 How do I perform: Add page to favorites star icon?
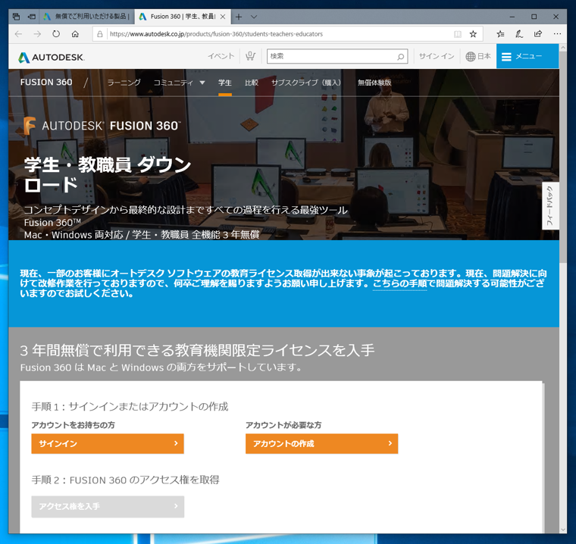point(473,34)
